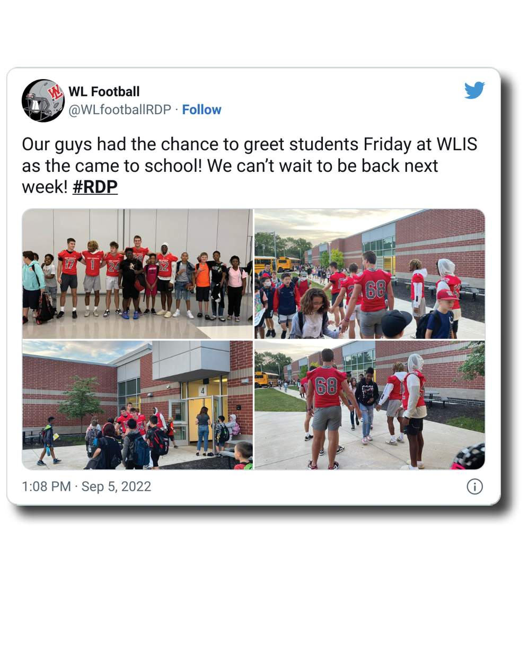Click the tweet text about greeting students

coord(249,166)
